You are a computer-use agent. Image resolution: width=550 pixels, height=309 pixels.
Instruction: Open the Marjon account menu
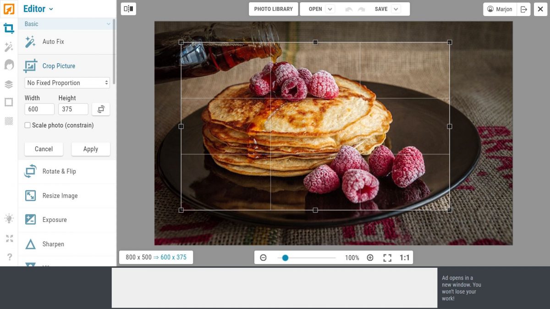(x=499, y=9)
